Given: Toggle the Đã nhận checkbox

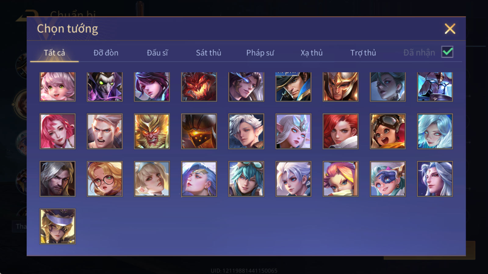Looking at the screenshot, I should (x=447, y=52).
